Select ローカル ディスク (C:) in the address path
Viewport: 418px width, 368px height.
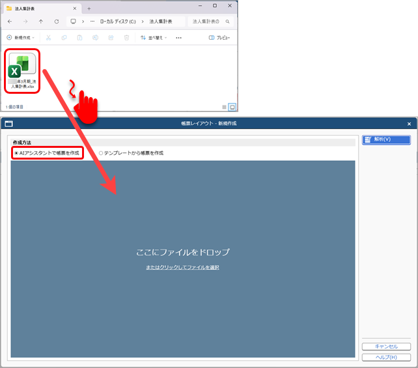118,21
